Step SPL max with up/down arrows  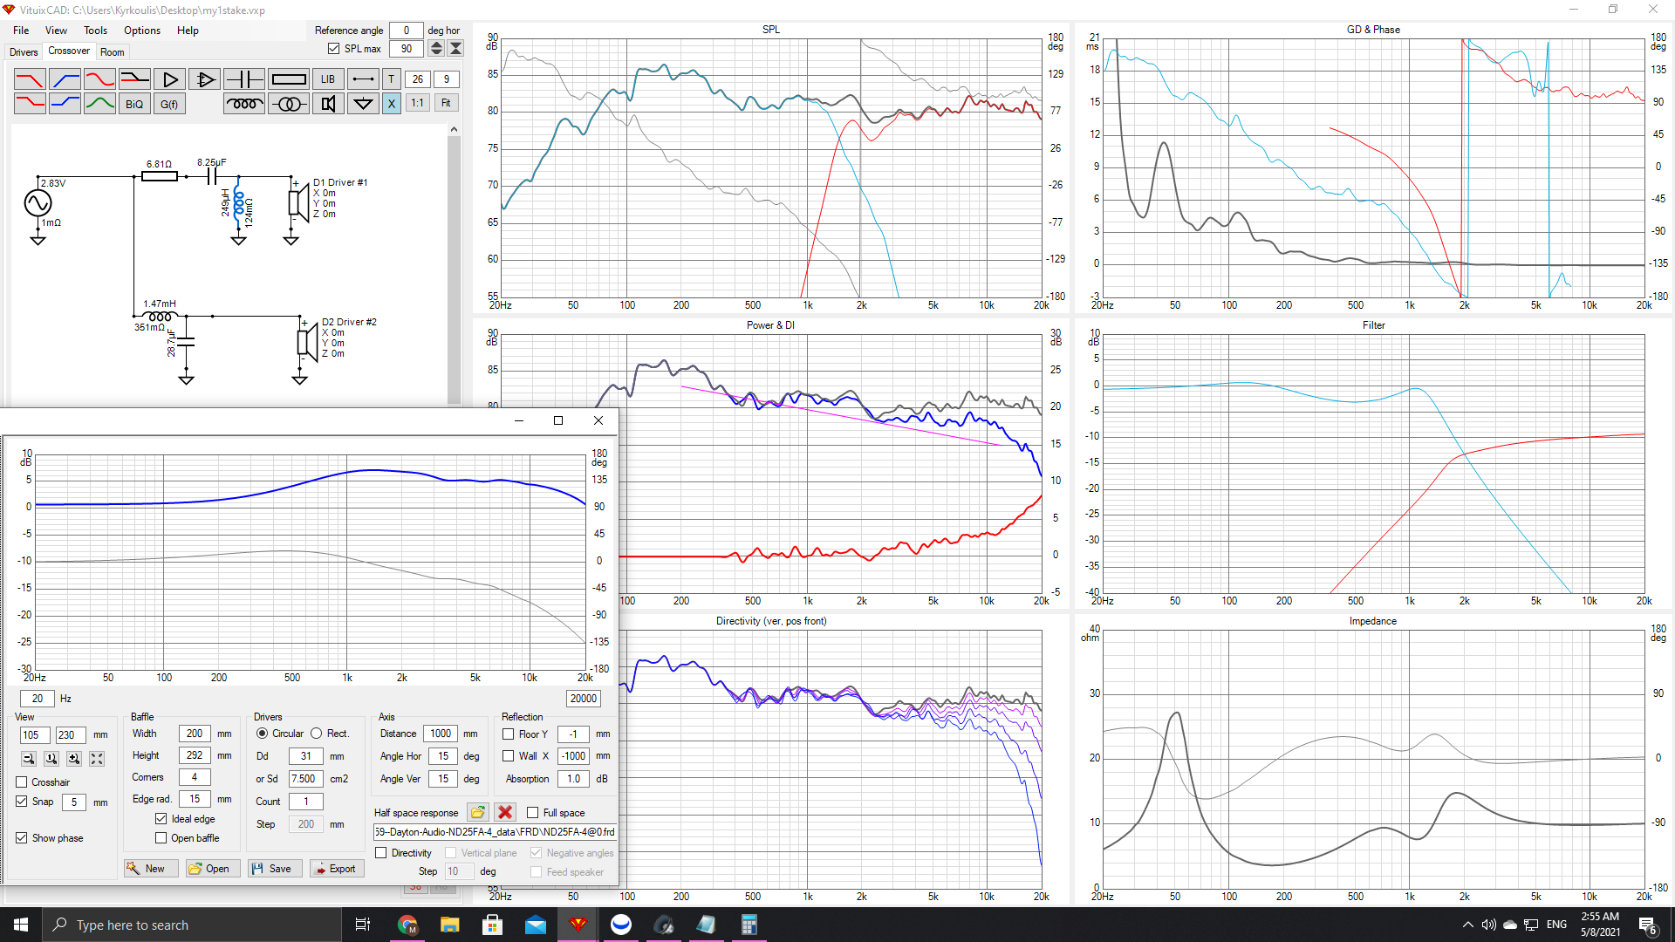click(437, 49)
